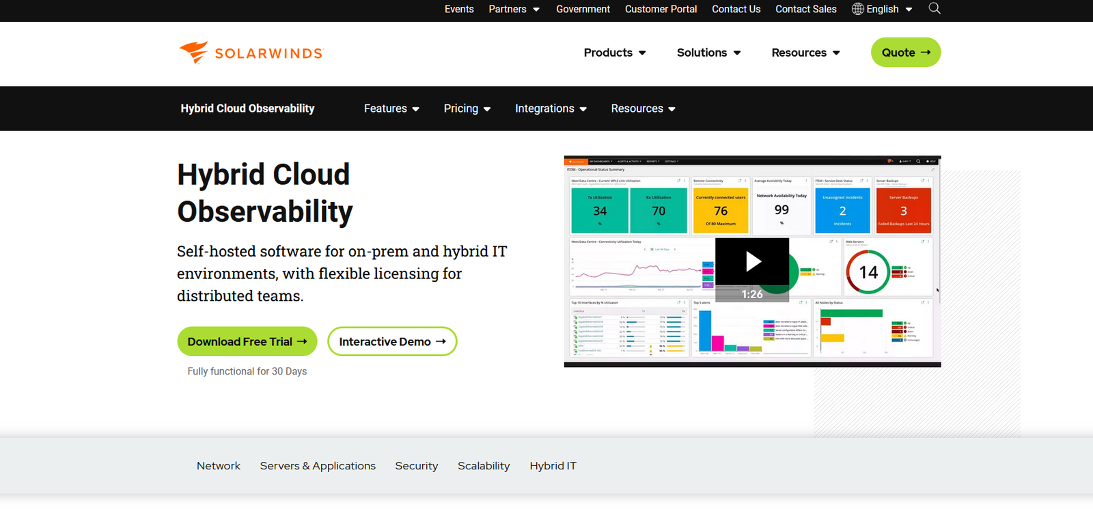
Task: Select the Network tab
Action: click(219, 466)
